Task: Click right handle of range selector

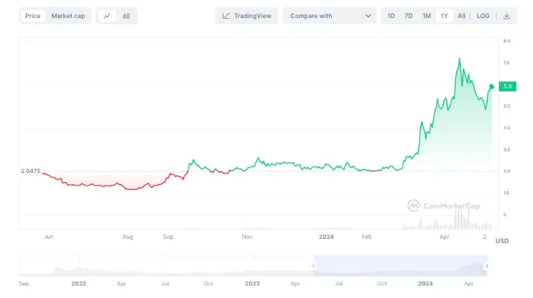Action: pyautogui.click(x=487, y=265)
